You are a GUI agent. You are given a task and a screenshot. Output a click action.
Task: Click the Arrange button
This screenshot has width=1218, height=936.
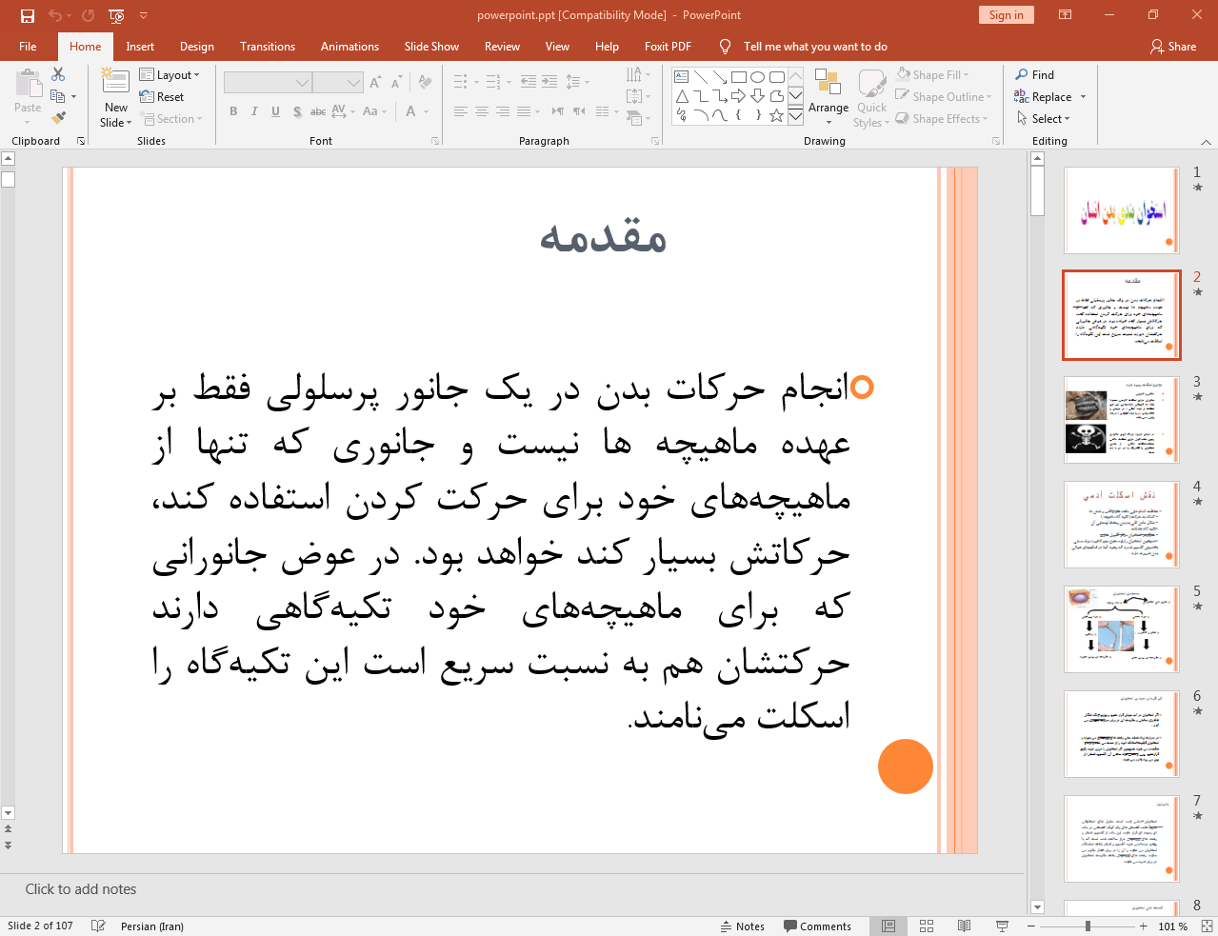point(829,98)
